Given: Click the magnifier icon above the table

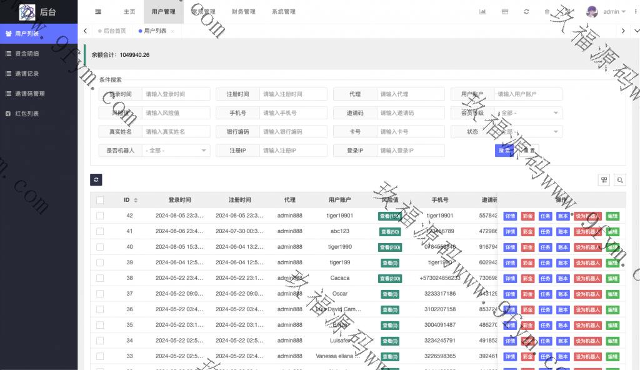Looking at the screenshot, I should click(x=620, y=180).
